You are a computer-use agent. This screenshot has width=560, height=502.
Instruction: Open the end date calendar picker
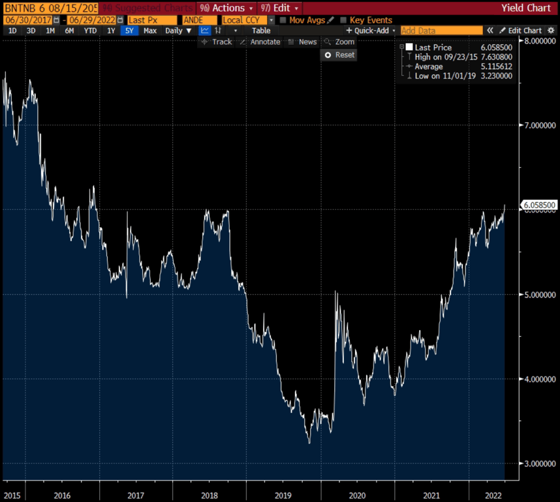tap(120, 20)
